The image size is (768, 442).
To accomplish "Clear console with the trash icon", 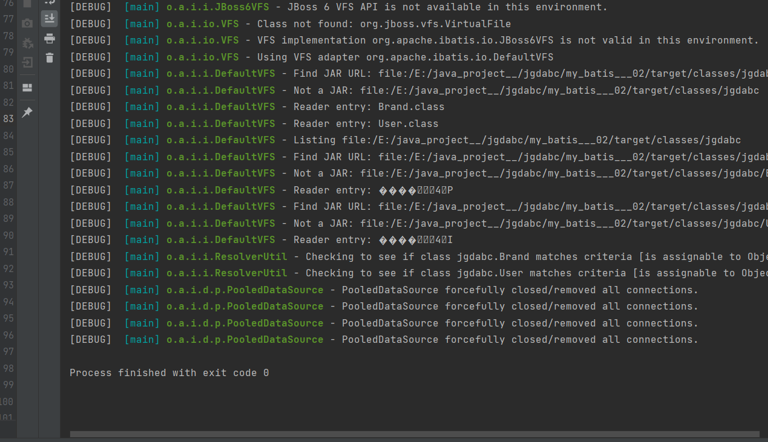I will pyautogui.click(x=50, y=58).
